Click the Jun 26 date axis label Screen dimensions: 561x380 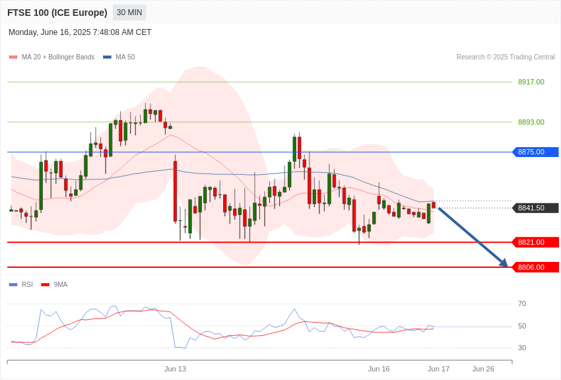483,369
